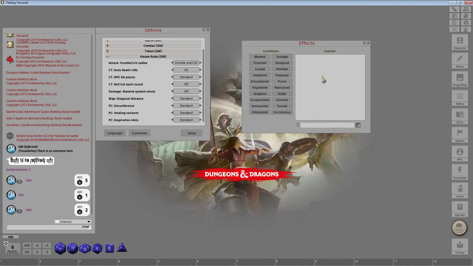This screenshot has width=473, height=266.
Task: Click the edit icon beside Effects search field
Action: point(358,125)
